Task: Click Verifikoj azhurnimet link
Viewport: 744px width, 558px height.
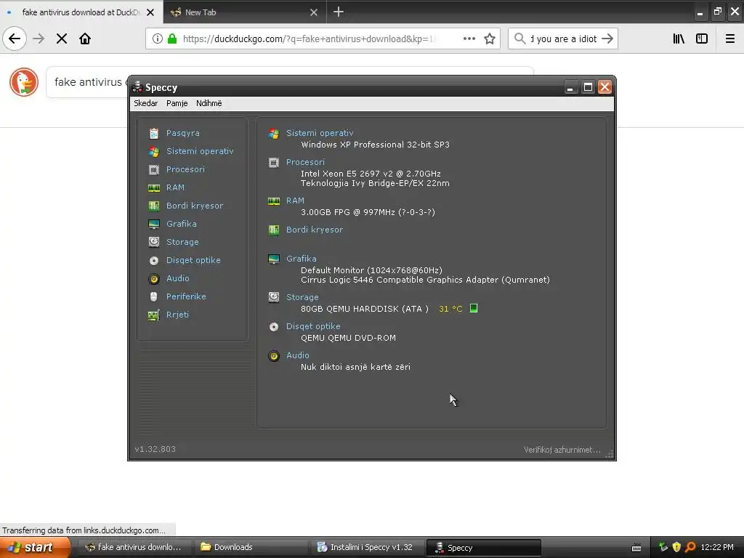Action: tap(562, 450)
